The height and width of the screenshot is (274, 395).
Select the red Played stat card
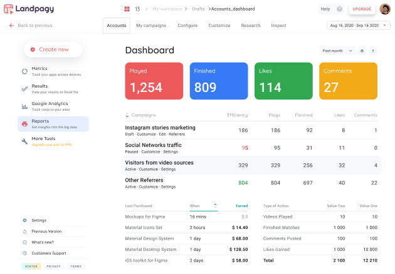tap(154, 81)
